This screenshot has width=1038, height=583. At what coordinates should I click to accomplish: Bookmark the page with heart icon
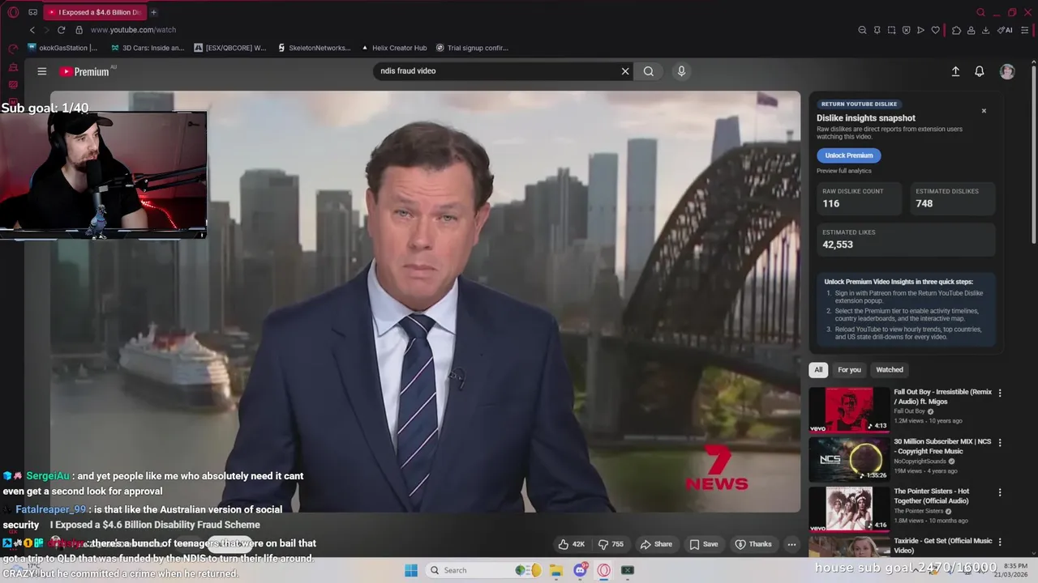(x=935, y=30)
